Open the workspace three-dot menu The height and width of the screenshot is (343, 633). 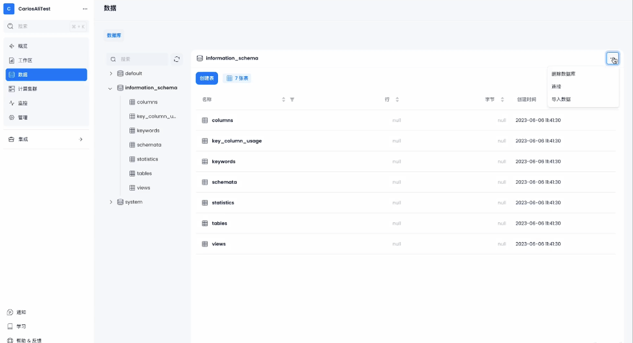(x=85, y=9)
